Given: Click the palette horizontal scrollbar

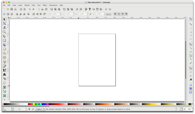Looking at the screenshot, I should click(x=26, y=106).
